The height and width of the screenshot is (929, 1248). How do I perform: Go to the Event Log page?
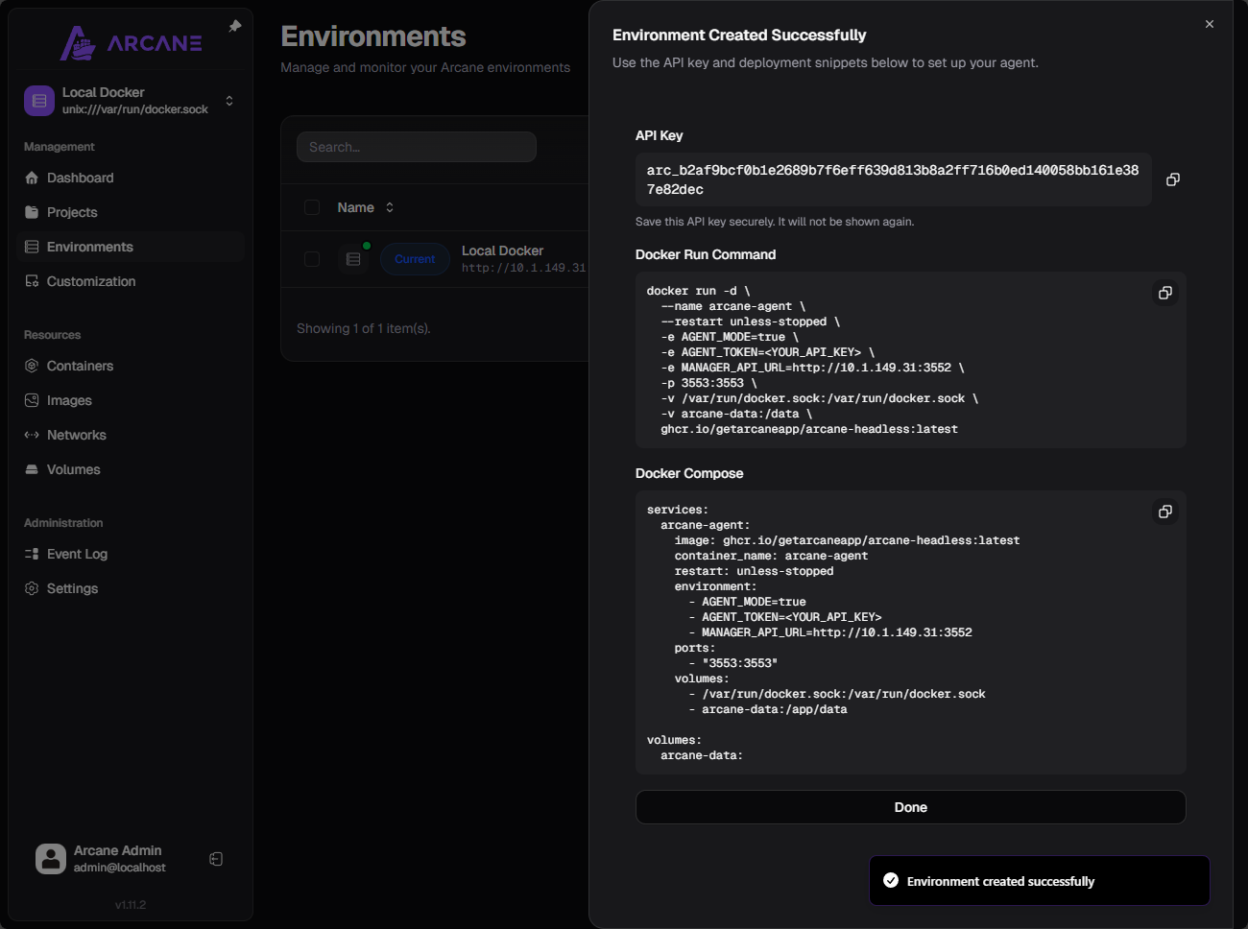pyautogui.click(x=77, y=554)
